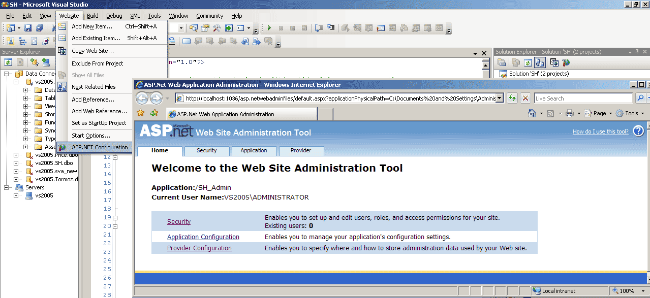Open the Community menu
Viewport: 650px width, 298px height.
click(210, 16)
